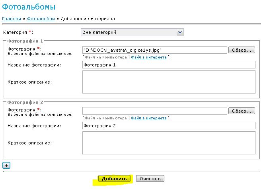
Task: Select Файл на компьютере option for Фотография 1
Action: click(106, 57)
